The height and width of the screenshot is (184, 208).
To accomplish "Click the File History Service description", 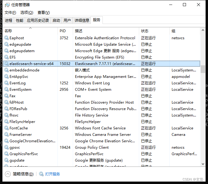I will click(91, 115).
